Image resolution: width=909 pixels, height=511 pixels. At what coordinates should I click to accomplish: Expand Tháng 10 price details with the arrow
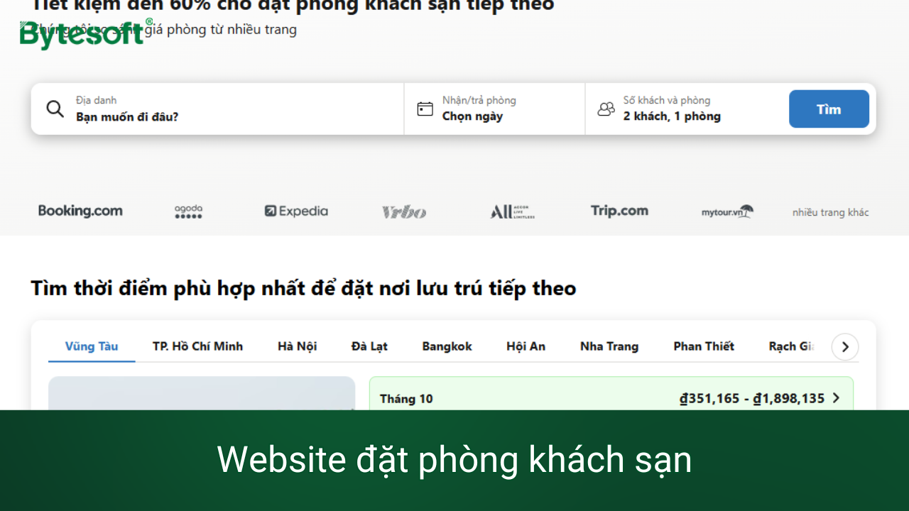[x=835, y=398]
